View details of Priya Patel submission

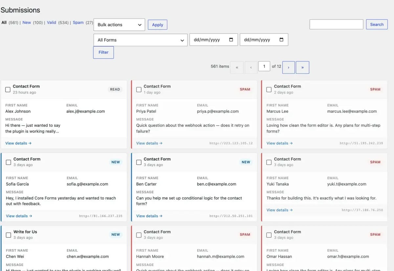coord(149,143)
